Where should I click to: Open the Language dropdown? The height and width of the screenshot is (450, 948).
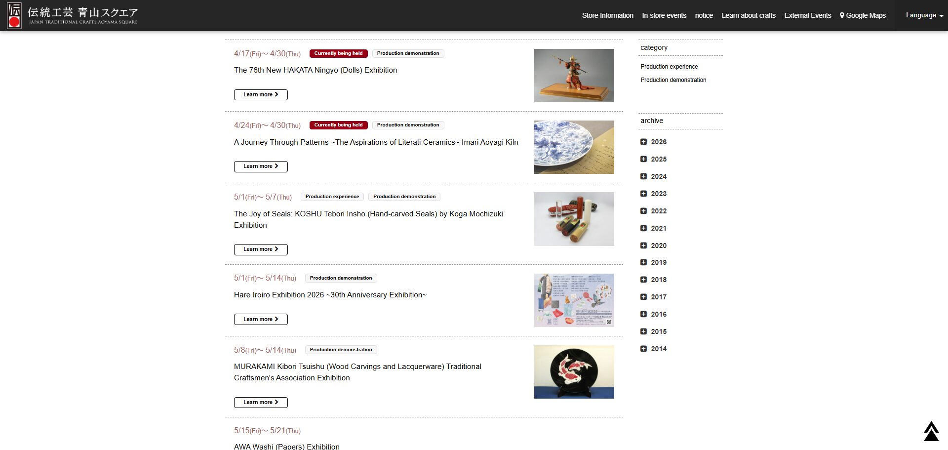(924, 15)
